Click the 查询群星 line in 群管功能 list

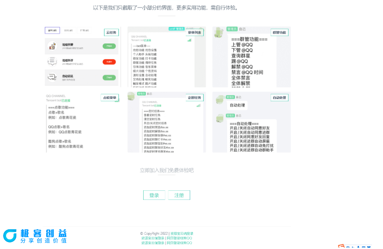point(241,56)
